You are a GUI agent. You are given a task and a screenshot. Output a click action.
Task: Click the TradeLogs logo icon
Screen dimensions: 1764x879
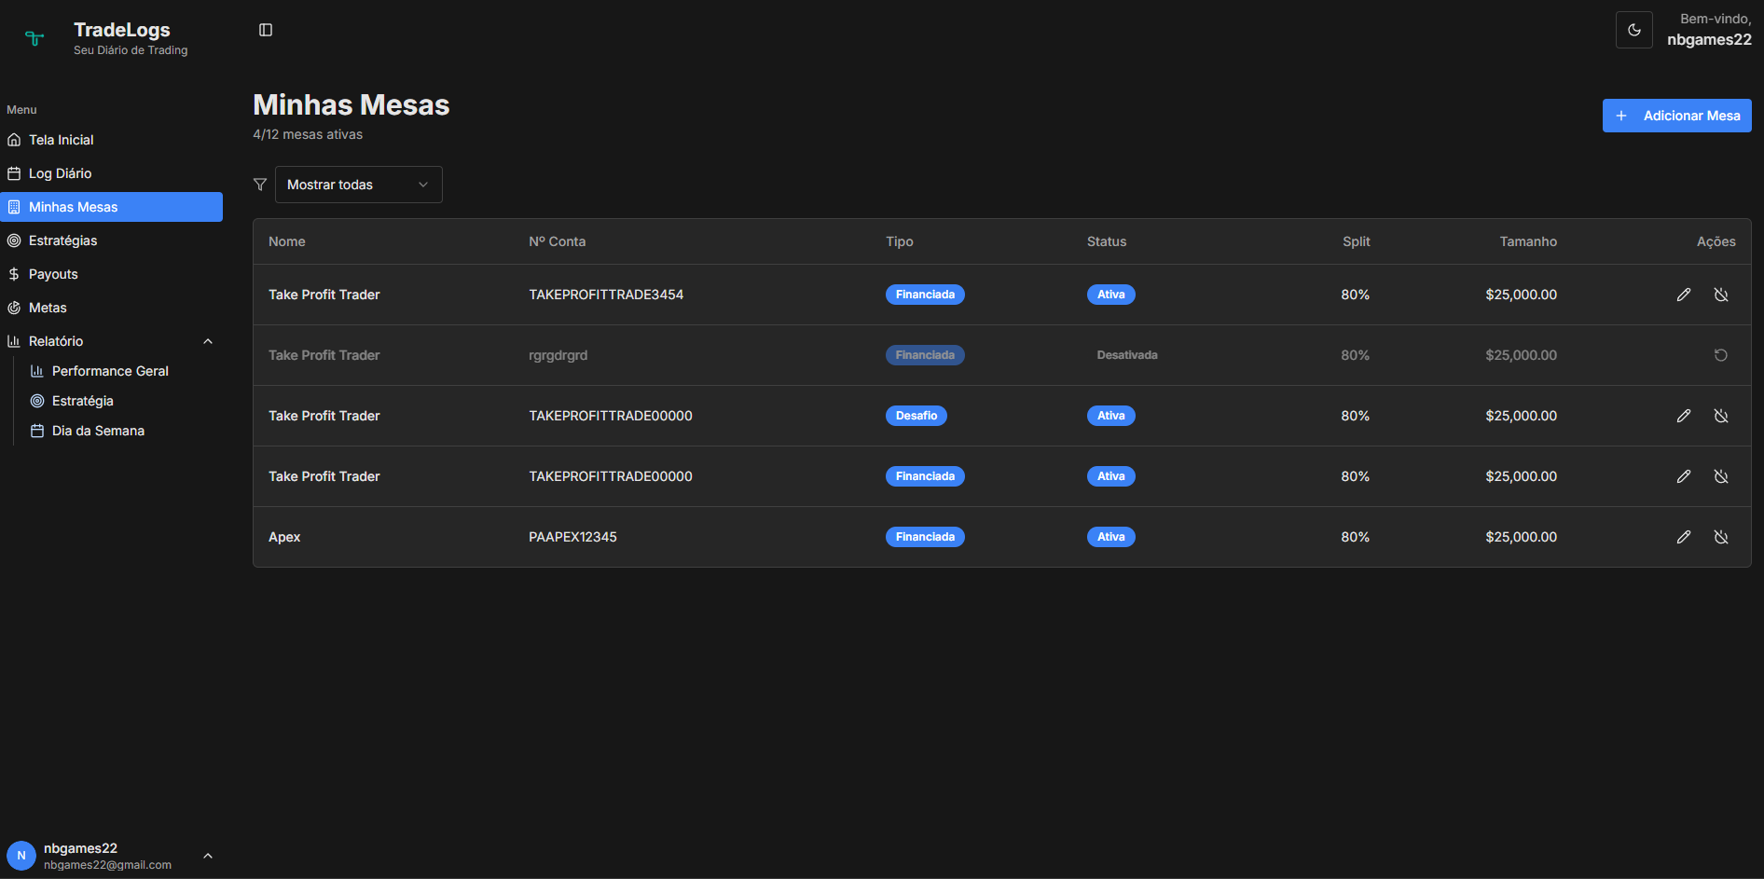point(34,38)
